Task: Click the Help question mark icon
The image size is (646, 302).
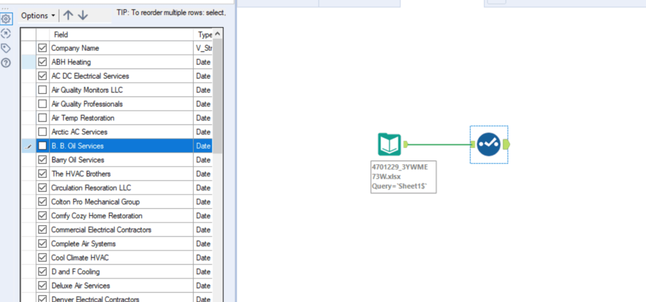Action: [x=6, y=62]
